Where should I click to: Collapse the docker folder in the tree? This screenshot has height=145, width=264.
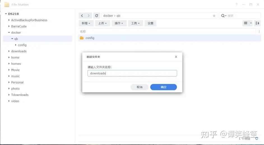pos(9,32)
